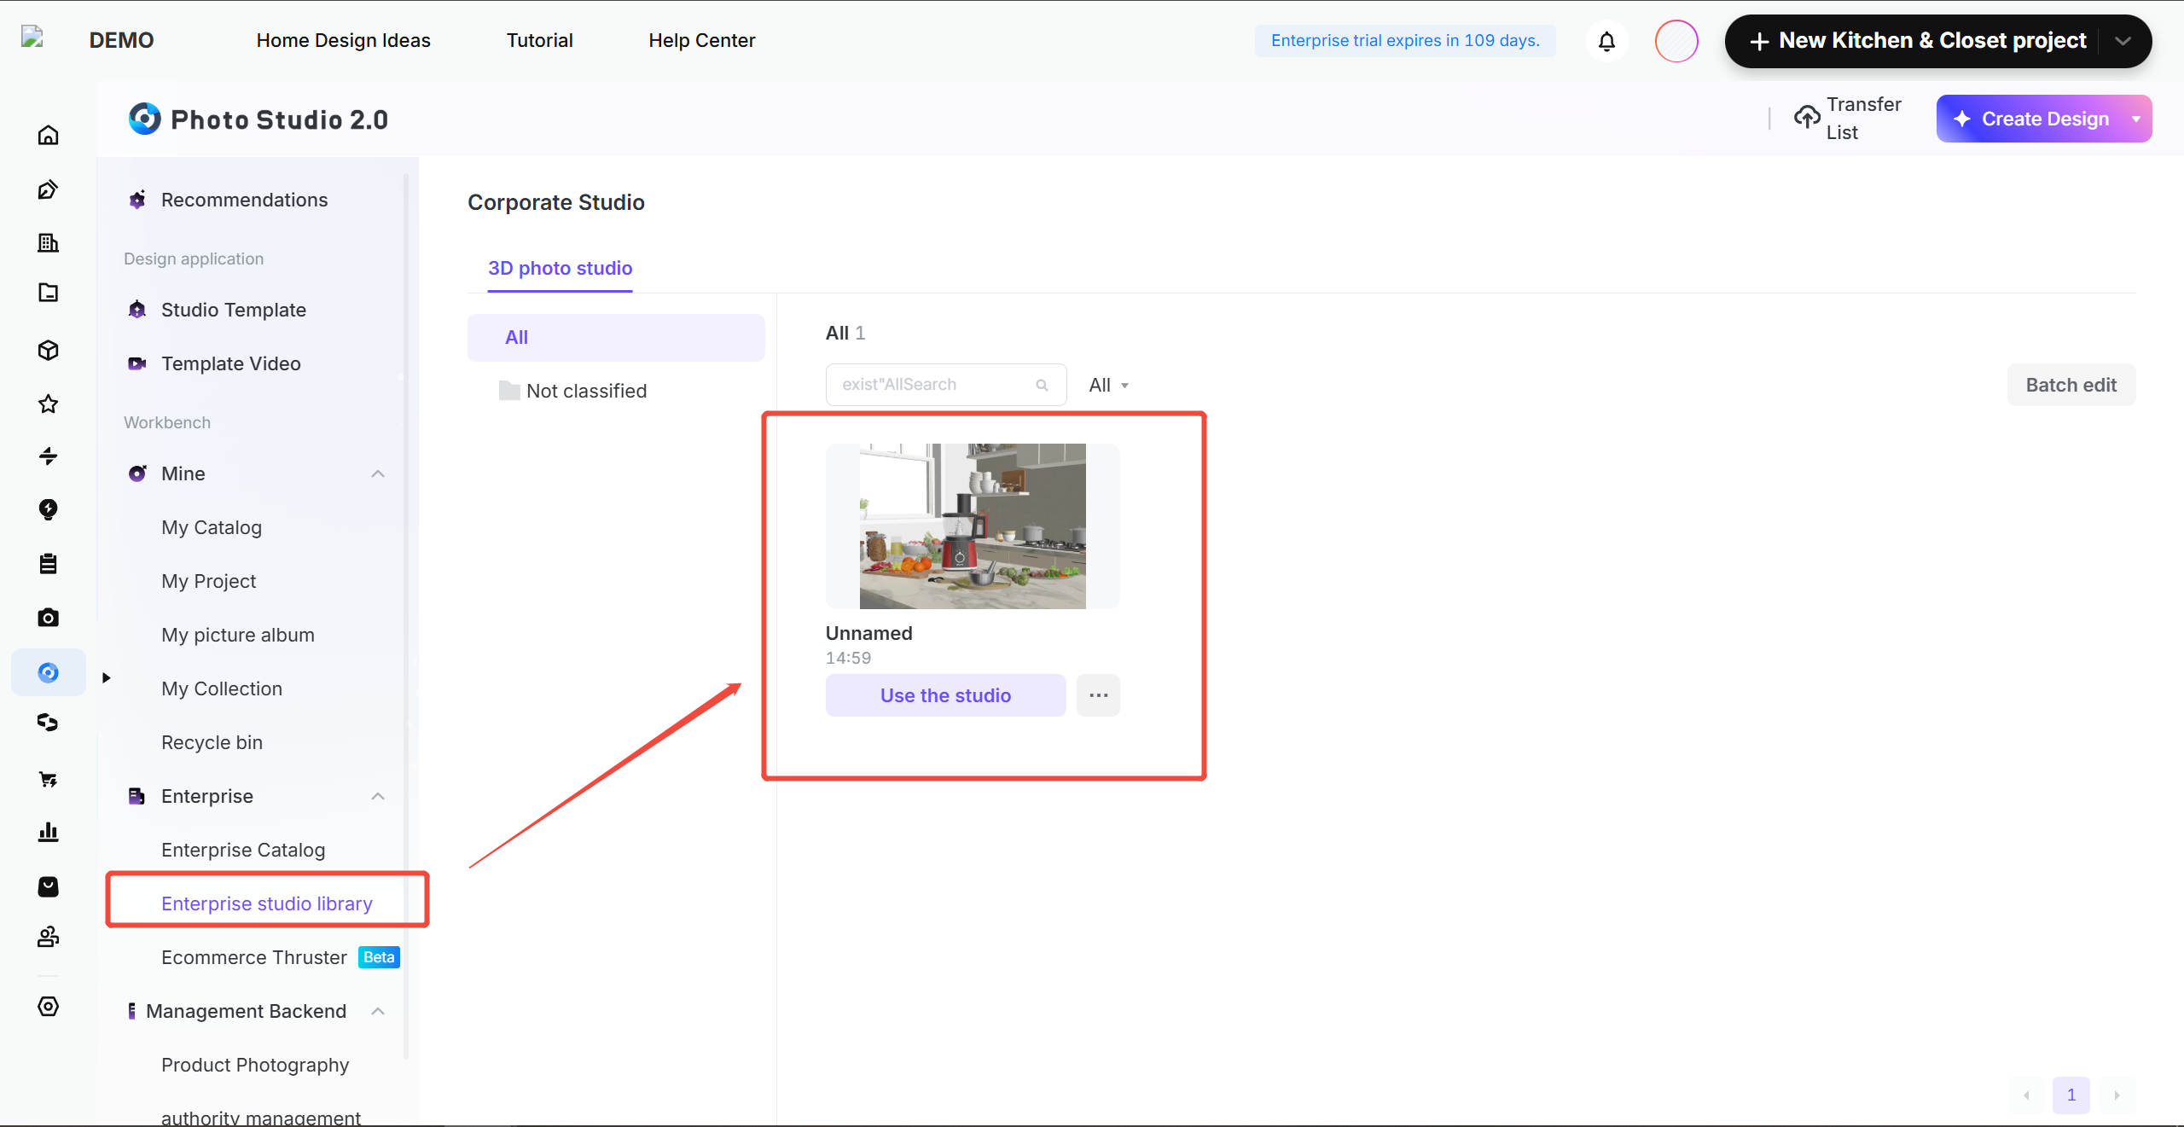Click the users icon in left sidebar

click(x=49, y=937)
